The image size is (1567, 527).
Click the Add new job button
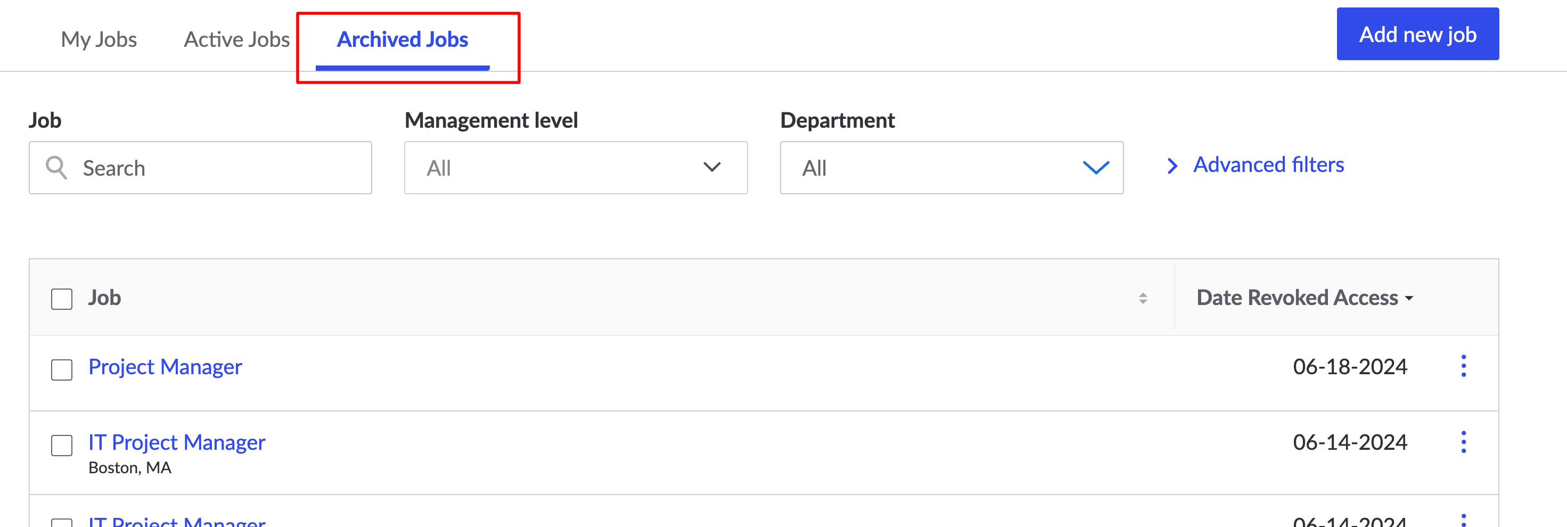coord(1417,34)
